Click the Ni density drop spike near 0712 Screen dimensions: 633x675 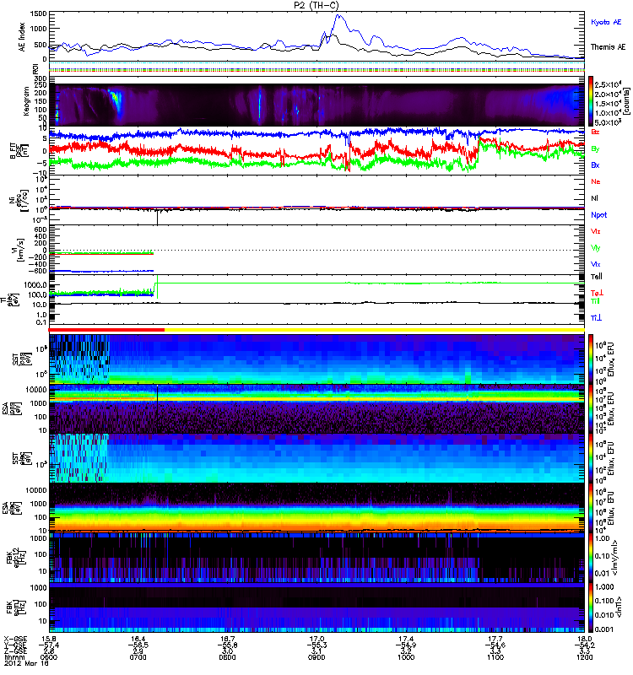158,218
